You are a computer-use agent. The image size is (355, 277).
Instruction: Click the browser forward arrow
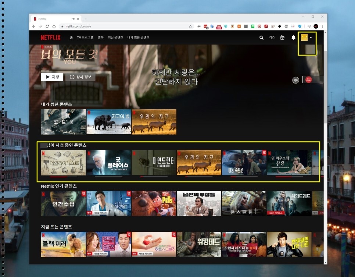tap(40, 26)
